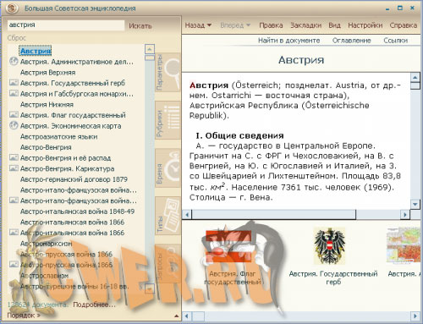Screen dimensions: 423x324
Task: Click the article scroll-down arrow
Action: [x=415, y=204]
